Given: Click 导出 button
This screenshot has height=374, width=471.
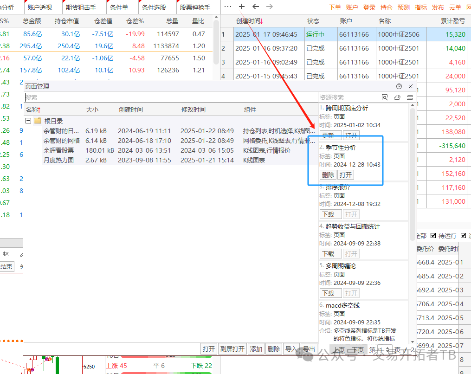Looking at the screenshot, I should [x=309, y=349].
